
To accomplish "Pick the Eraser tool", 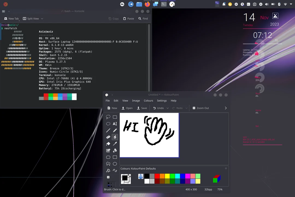I will [x=108, y=137].
